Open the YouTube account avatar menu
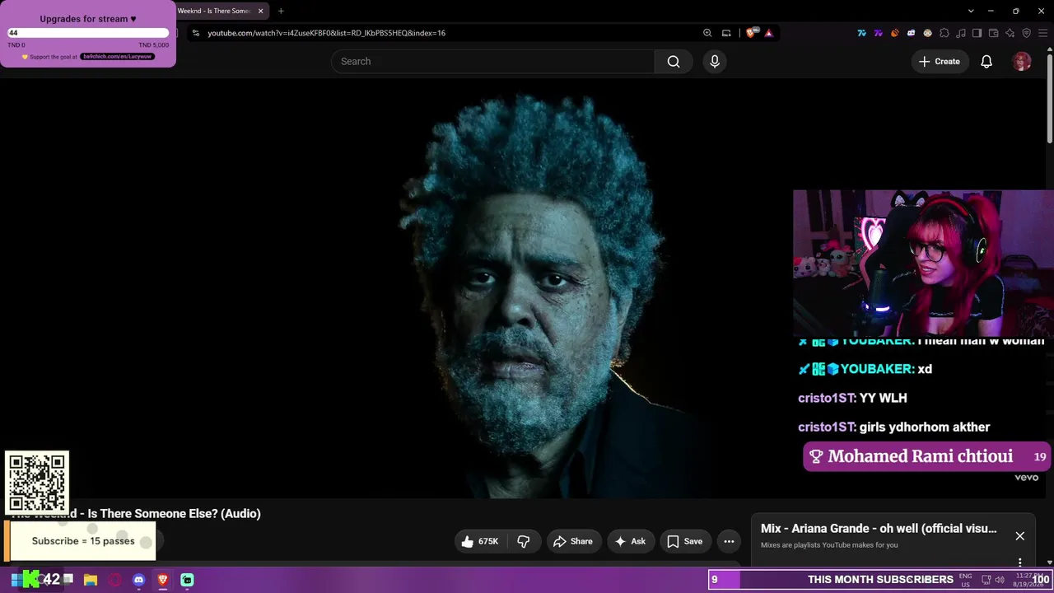 pos(1022,62)
